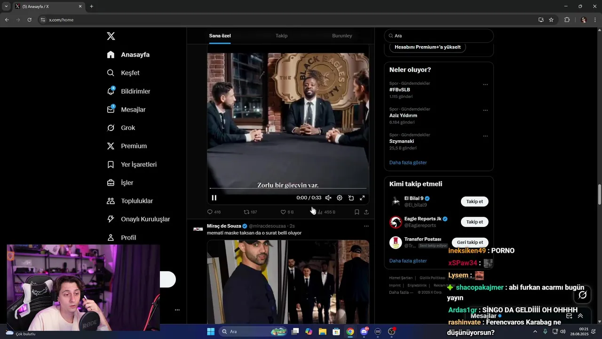The height and width of the screenshot is (339, 602).
Task: Open Profil from the sidebar
Action: [x=122, y=238]
